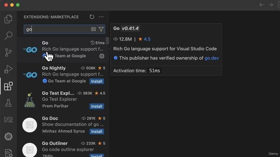Open Views and More Actions ellipsis
The width and height of the screenshot is (280, 157).
(101, 17)
